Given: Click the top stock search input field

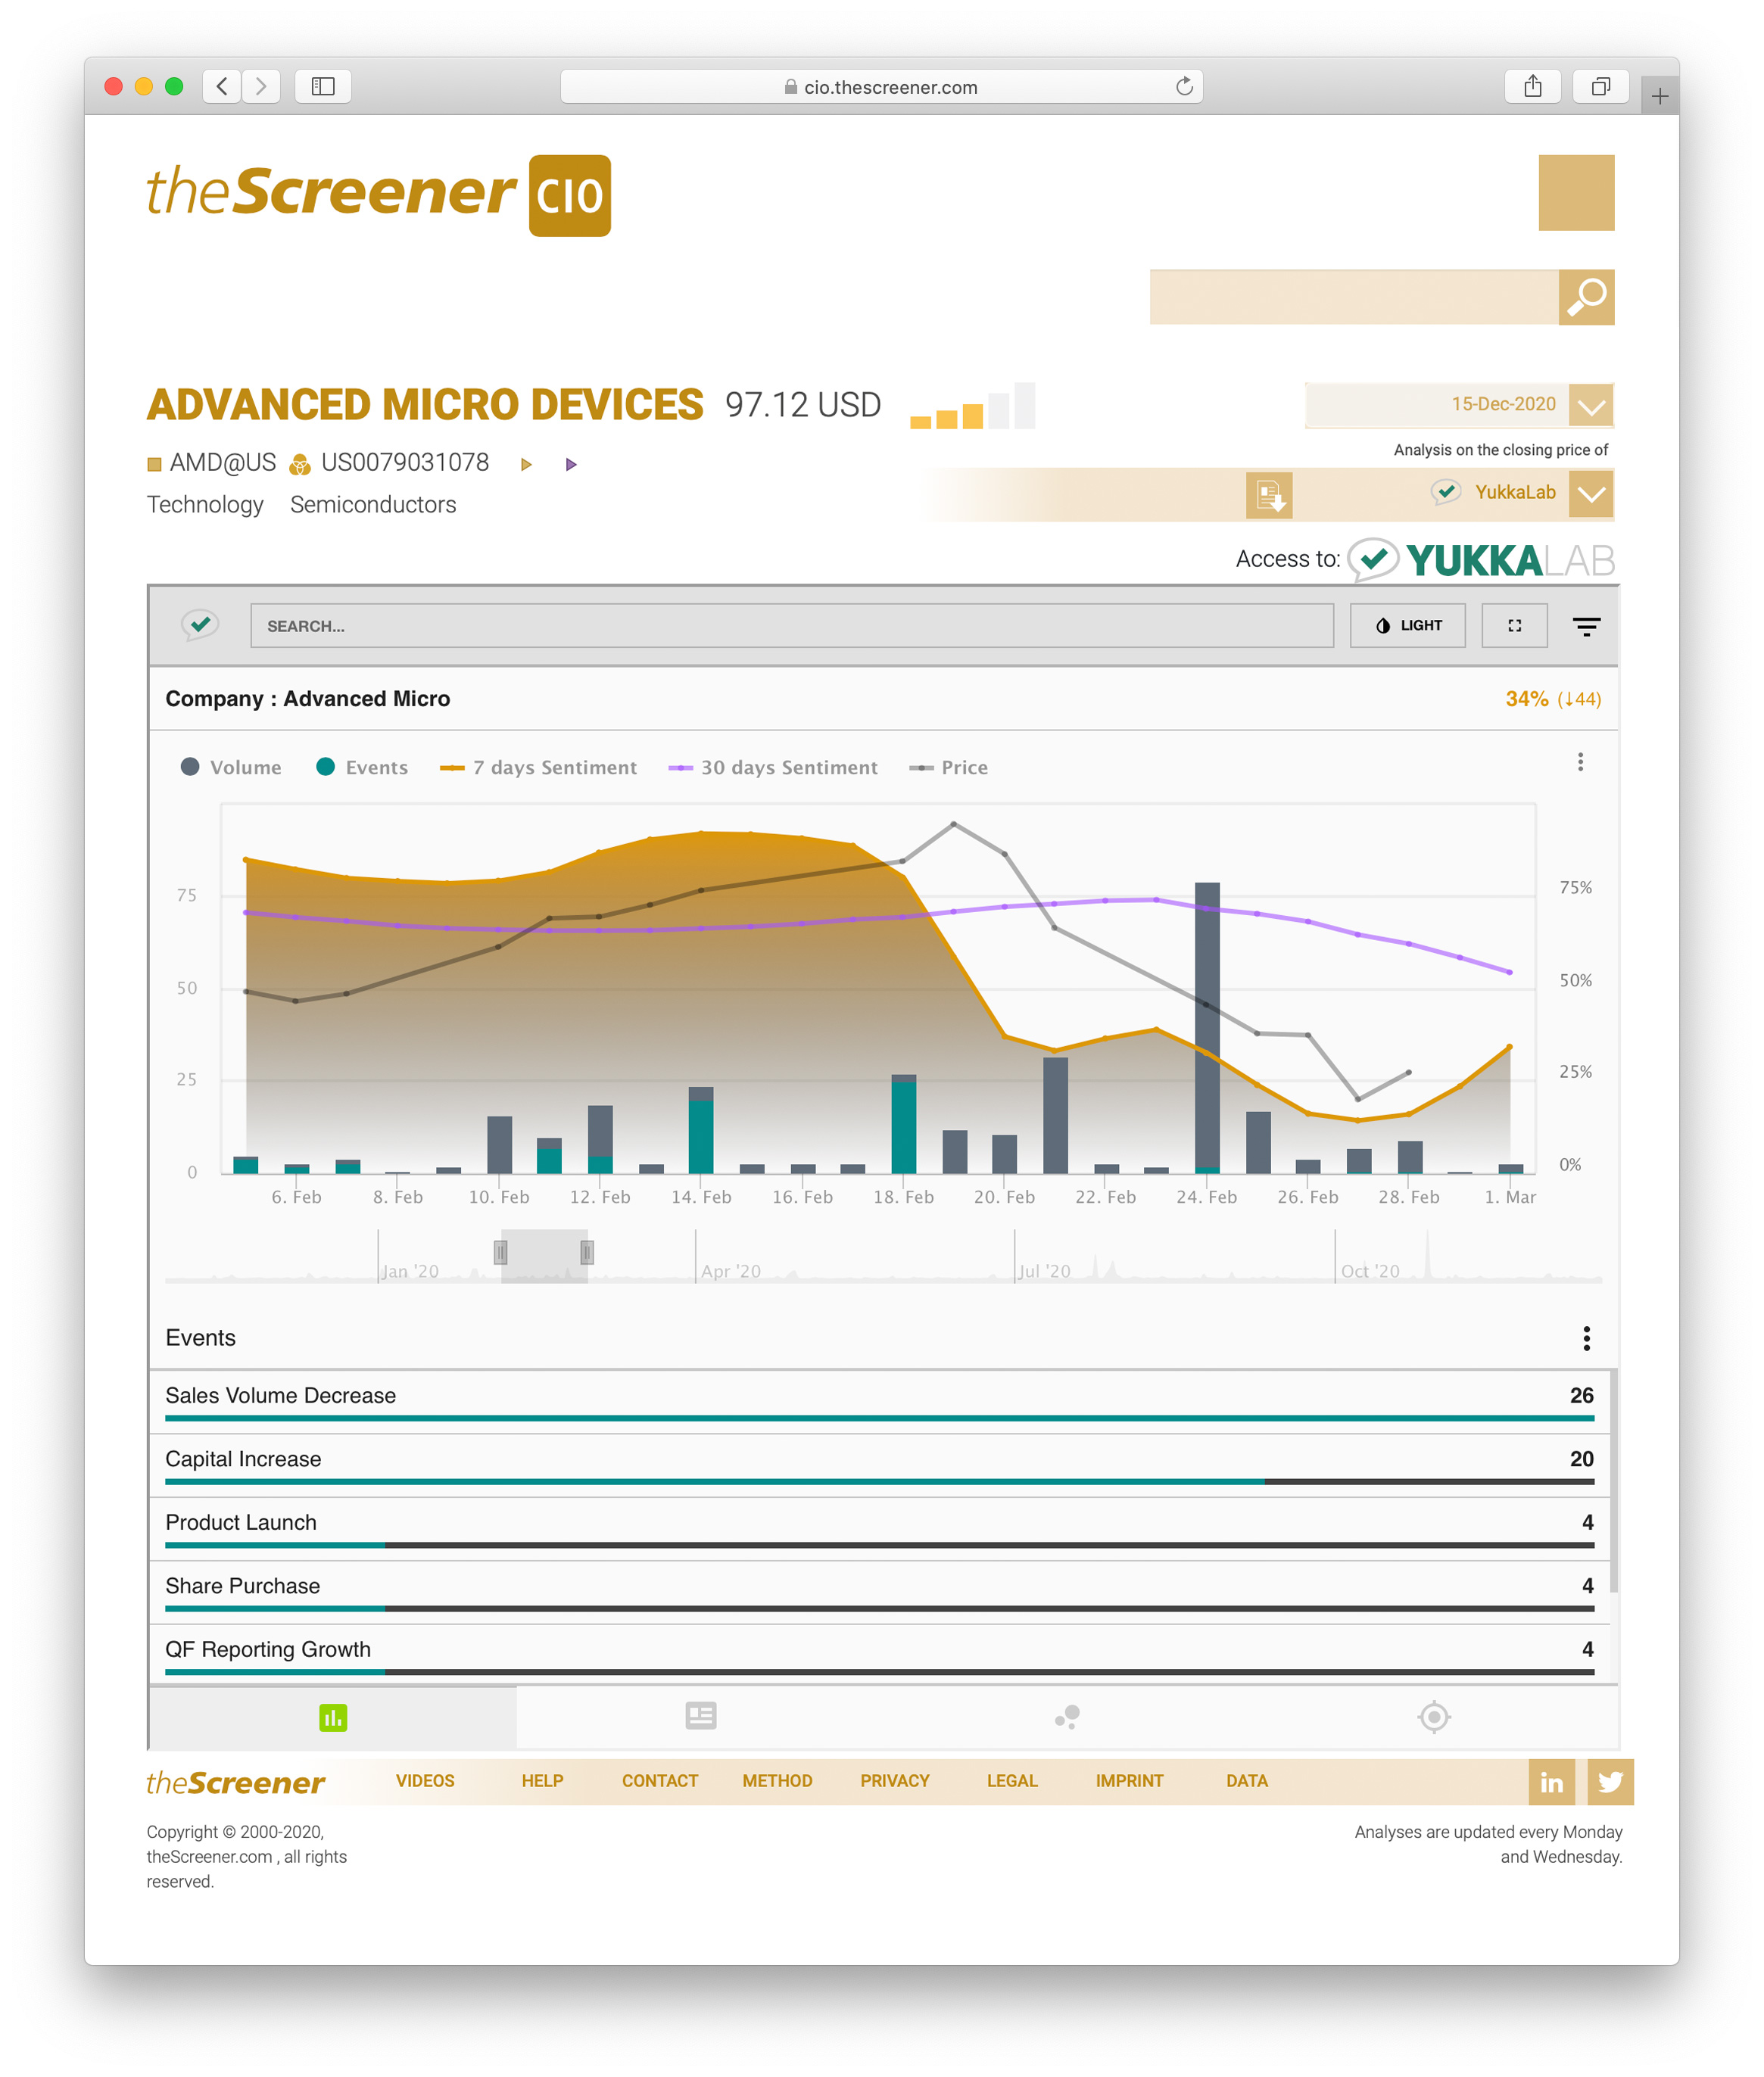Looking at the screenshot, I should 1354,297.
